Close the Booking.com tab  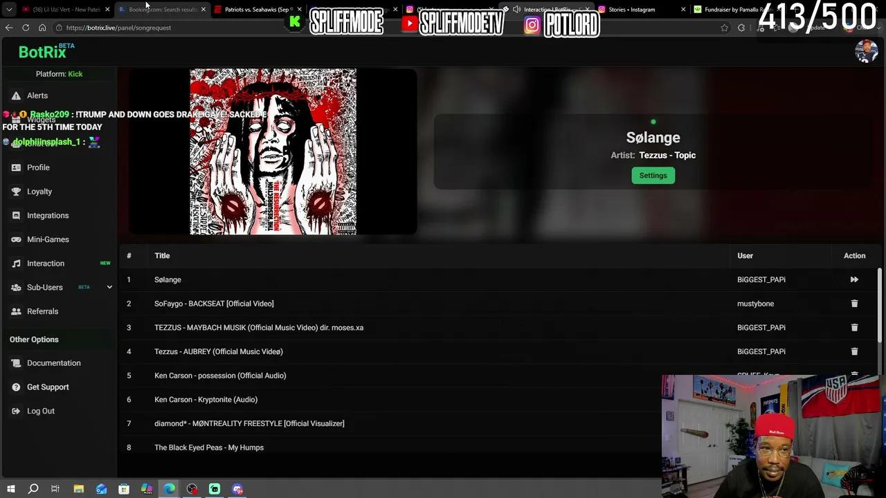pyautogui.click(x=204, y=10)
